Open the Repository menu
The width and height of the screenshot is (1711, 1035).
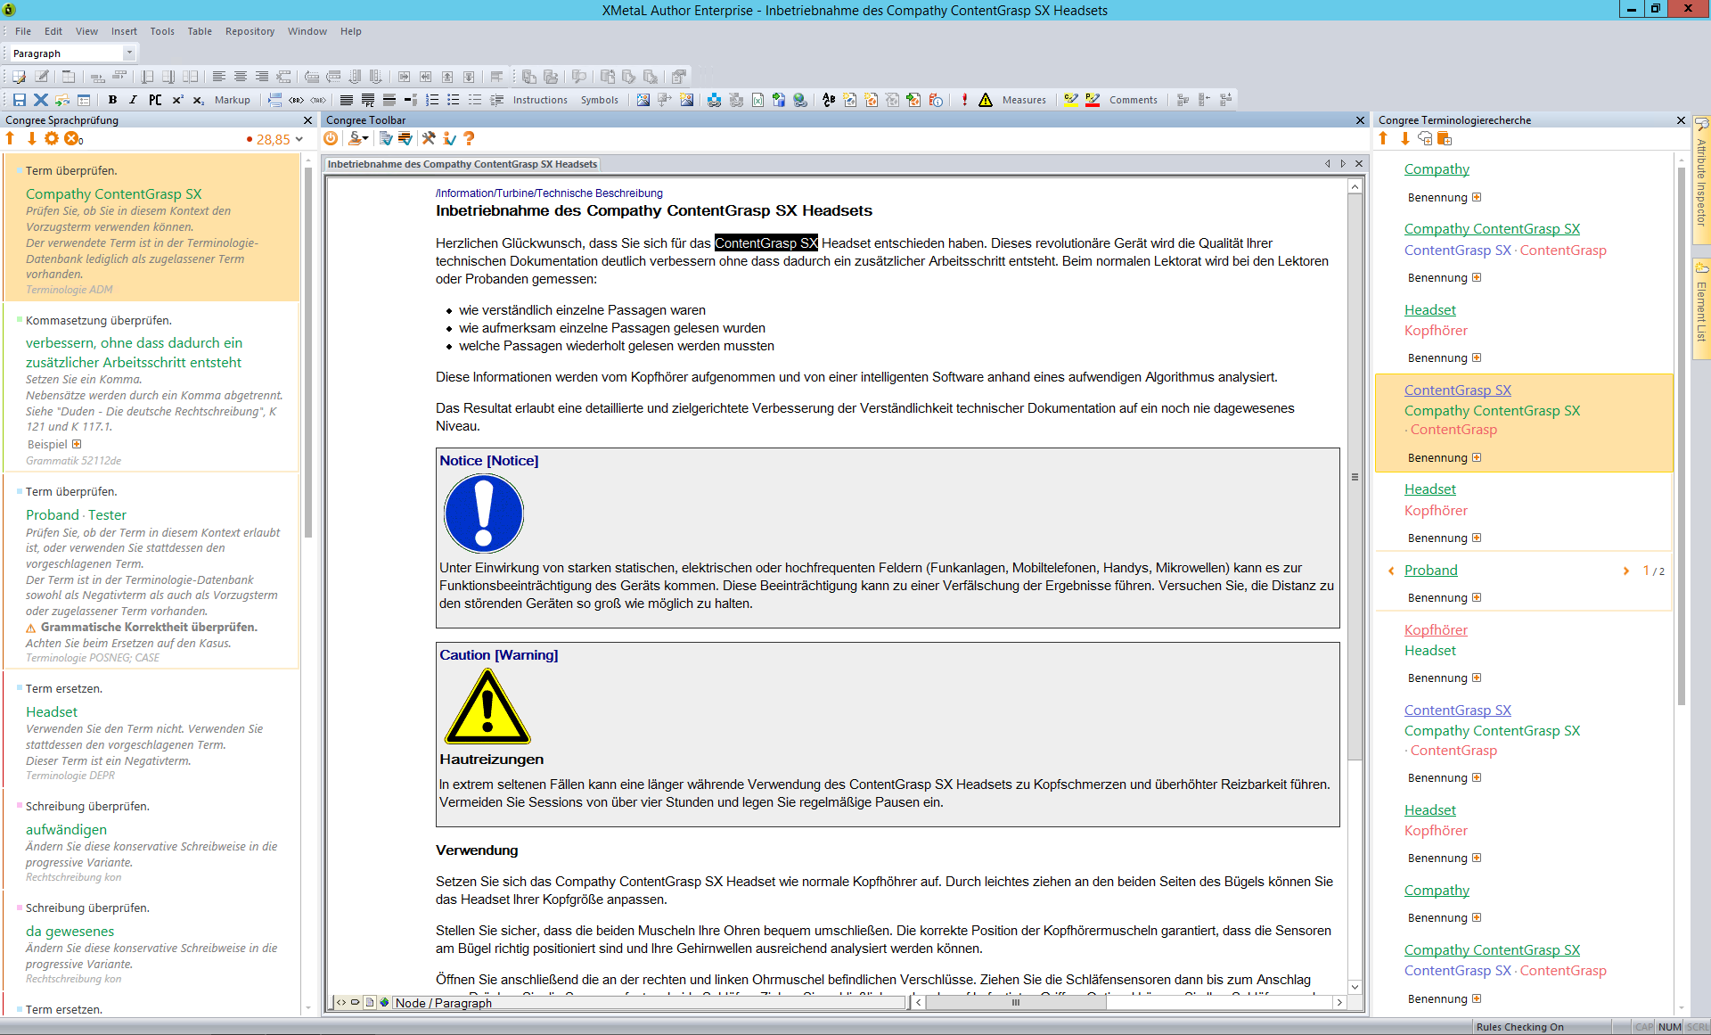[250, 31]
